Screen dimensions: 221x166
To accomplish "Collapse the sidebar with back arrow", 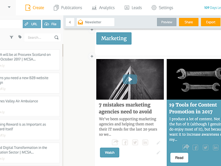I will 70,22.
